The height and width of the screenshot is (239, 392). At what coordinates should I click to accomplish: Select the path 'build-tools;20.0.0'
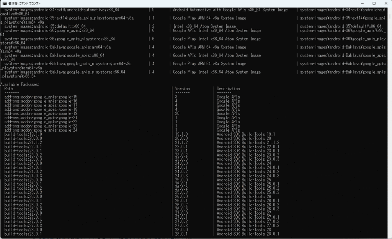(23, 138)
